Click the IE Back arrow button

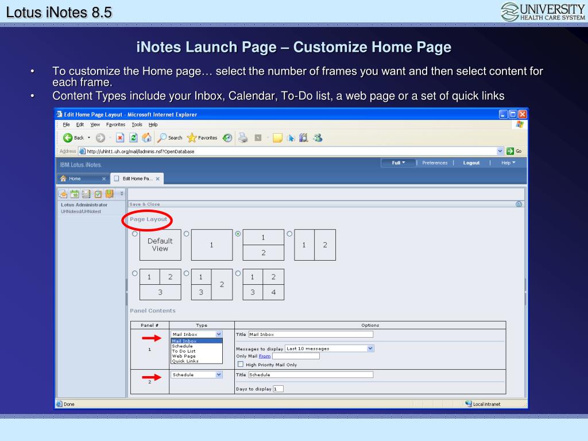[68, 138]
